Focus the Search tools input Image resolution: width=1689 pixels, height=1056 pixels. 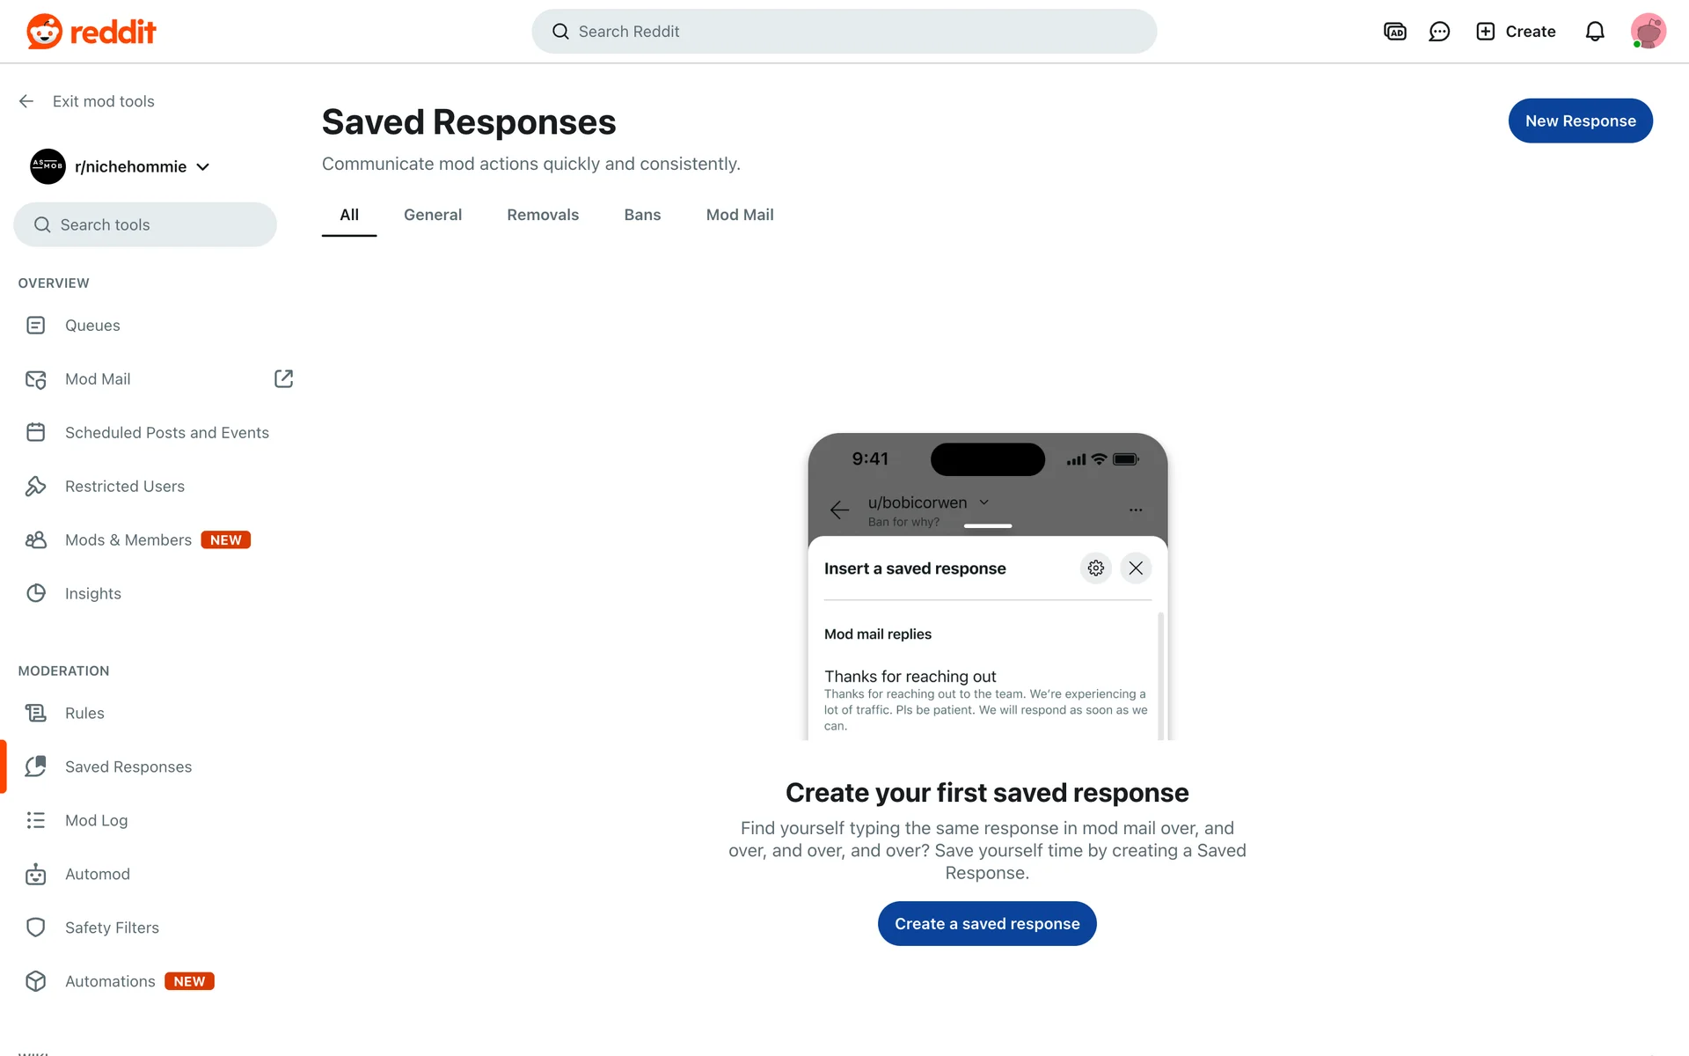(x=145, y=224)
